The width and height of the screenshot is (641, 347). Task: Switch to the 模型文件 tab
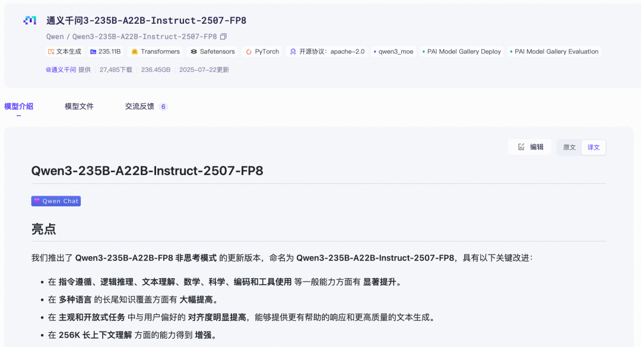coord(79,107)
